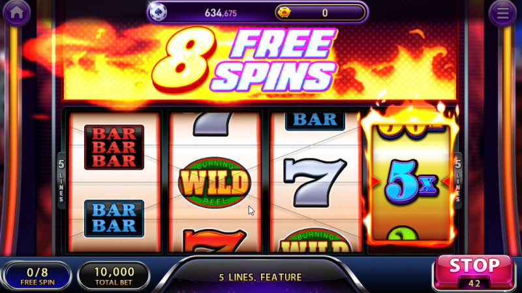The height and width of the screenshot is (293, 522).
Task: Open the hamburger menu icon
Action: click(x=502, y=13)
